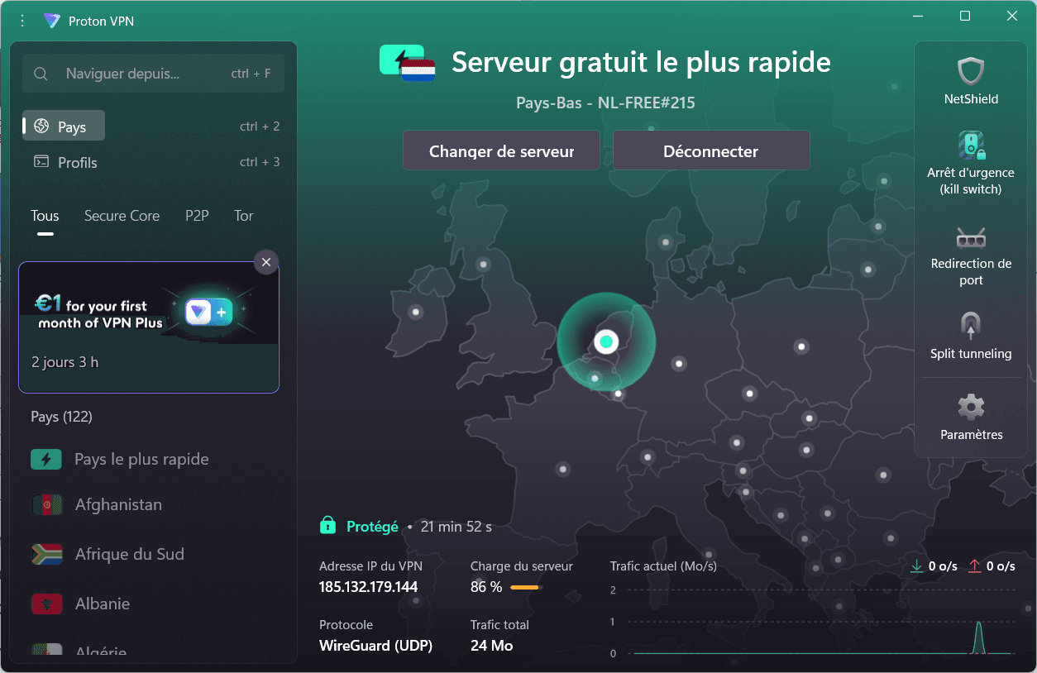Open Redirection de port router icon
This screenshot has height=673, width=1037.
971,238
